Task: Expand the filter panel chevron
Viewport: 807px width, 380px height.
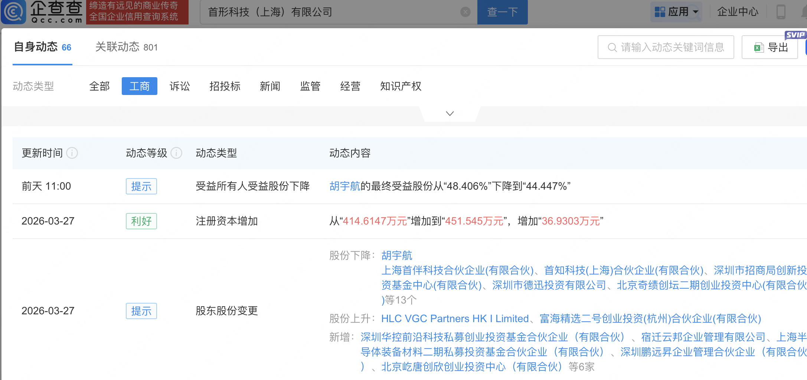Action: [450, 114]
